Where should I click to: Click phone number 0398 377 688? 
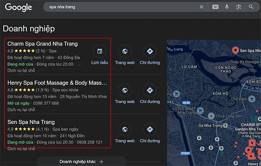pos(46,103)
